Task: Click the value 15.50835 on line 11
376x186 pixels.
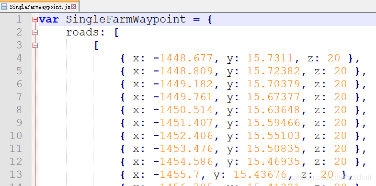Action: 273,149
